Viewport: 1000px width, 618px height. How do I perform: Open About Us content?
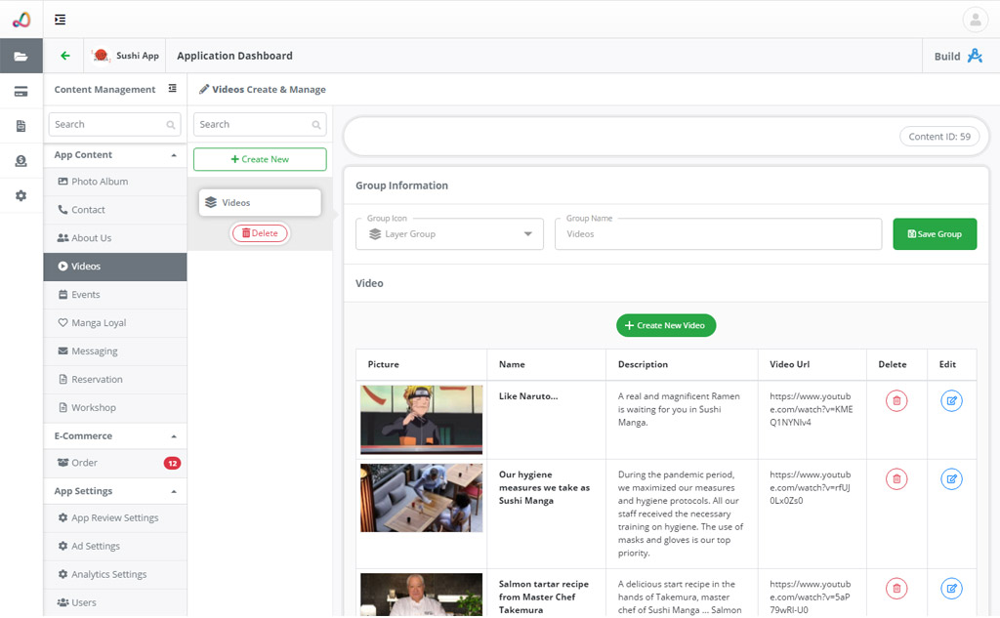click(x=115, y=238)
